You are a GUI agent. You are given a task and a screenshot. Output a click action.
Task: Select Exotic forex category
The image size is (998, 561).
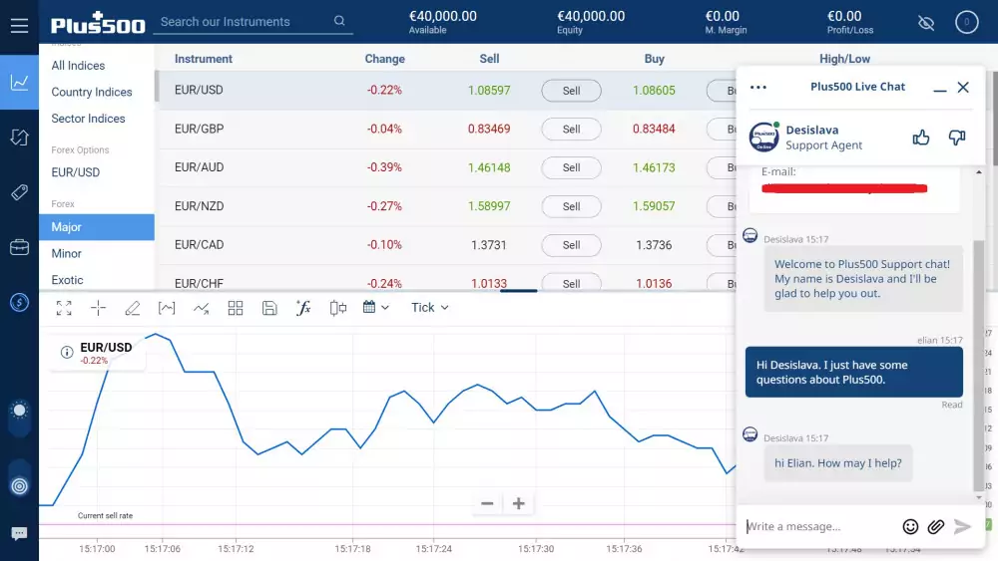pyautogui.click(x=67, y=280)
